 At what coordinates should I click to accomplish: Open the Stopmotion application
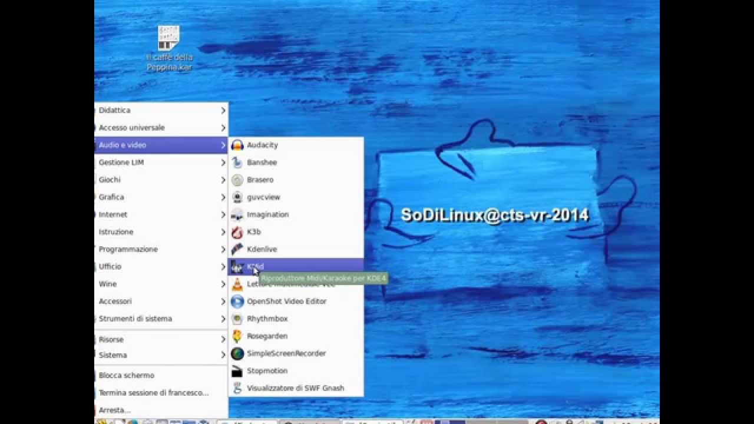pos(296,371)
